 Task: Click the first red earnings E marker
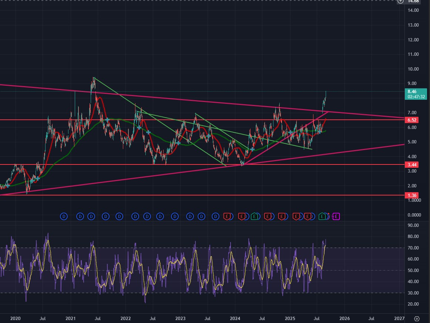pos(227,216)
